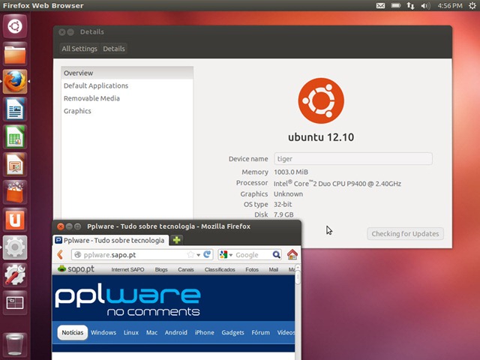
Task: Click the 4:56 PM clock
Action: click(x=450, y=5)
